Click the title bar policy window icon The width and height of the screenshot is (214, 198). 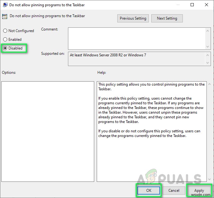(5, 5)
